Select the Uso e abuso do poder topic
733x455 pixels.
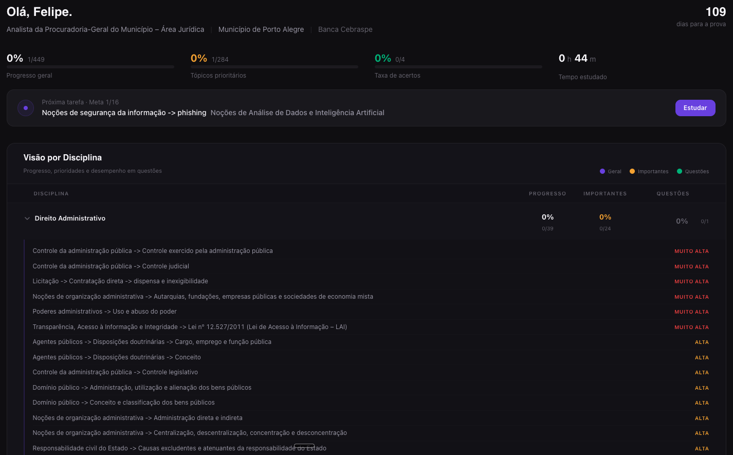coord(104,312)
